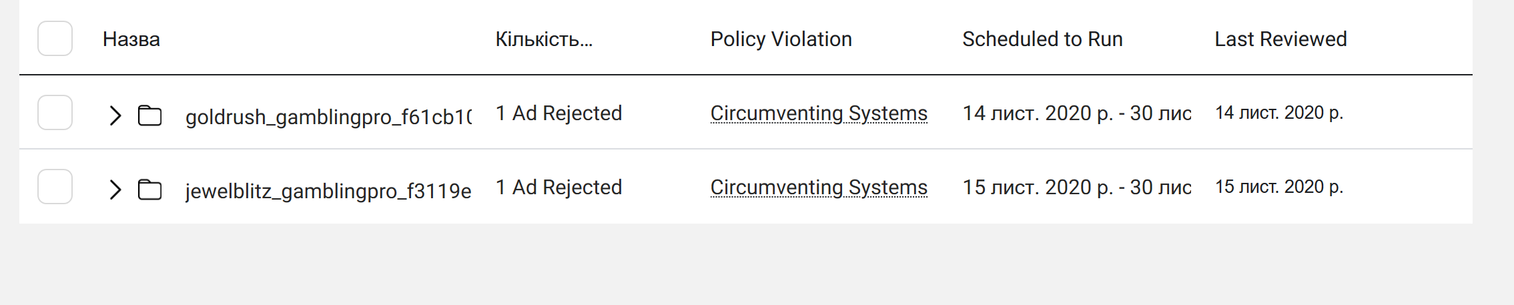The width and height of the screenshot is (1514, 305).
Task: Sort by the Назва column header
Action: [131, 39]
